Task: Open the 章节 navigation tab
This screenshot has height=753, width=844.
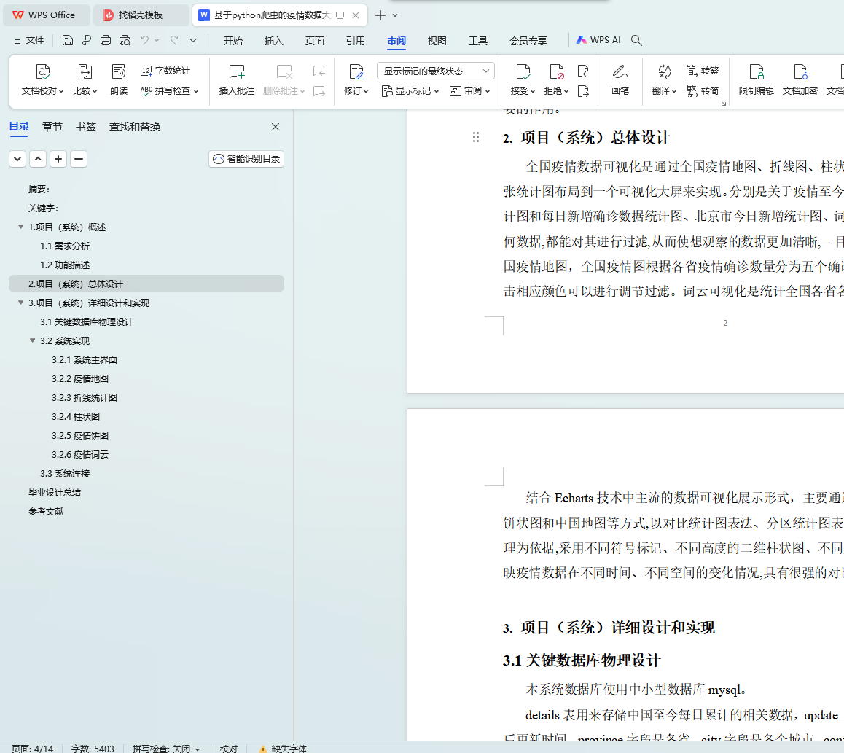Action: pos(52,127)
